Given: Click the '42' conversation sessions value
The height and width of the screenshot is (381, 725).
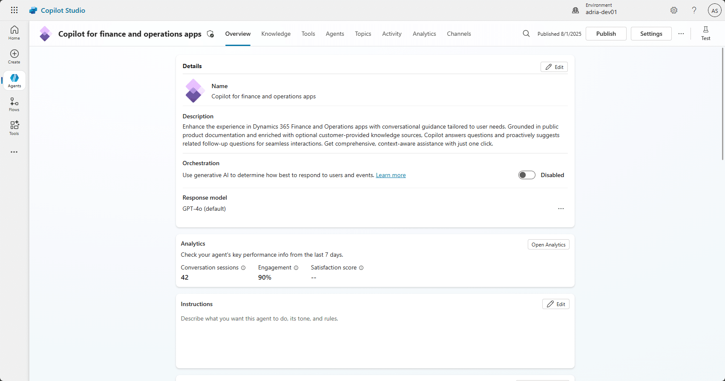Looking at the screenshot, I should [184, 278].
